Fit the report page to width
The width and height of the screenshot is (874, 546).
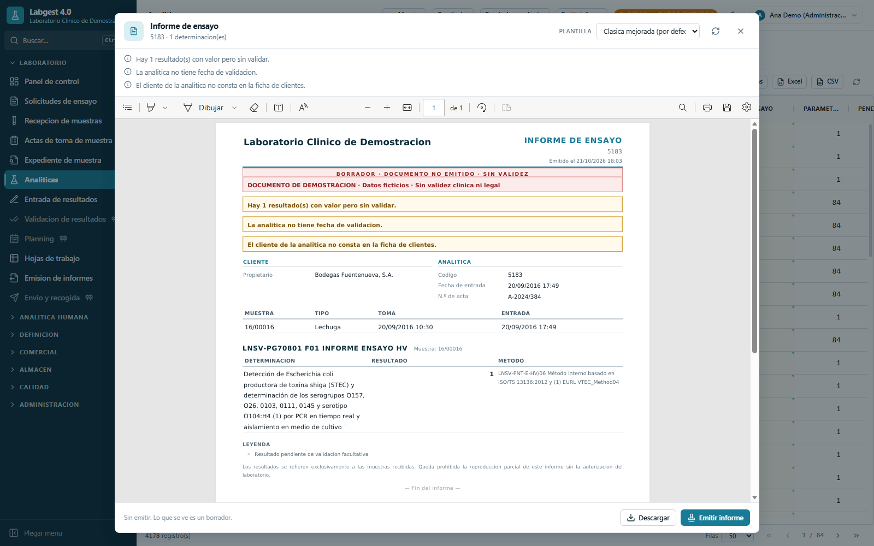pyautogui.click(x=407, y=108)
